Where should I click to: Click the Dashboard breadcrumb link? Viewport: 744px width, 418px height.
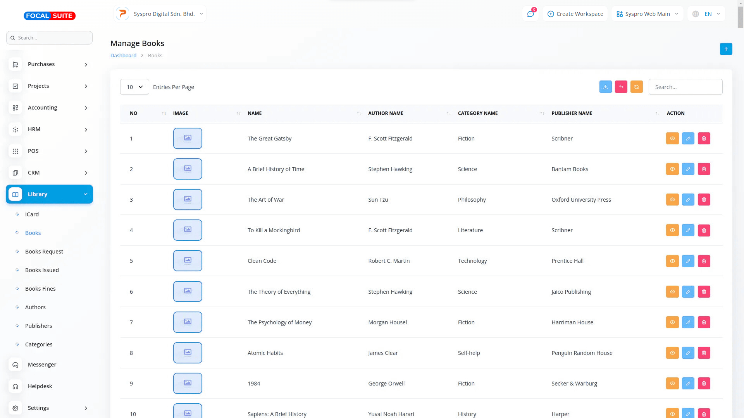pyautogui.click(x=123, y=56)
